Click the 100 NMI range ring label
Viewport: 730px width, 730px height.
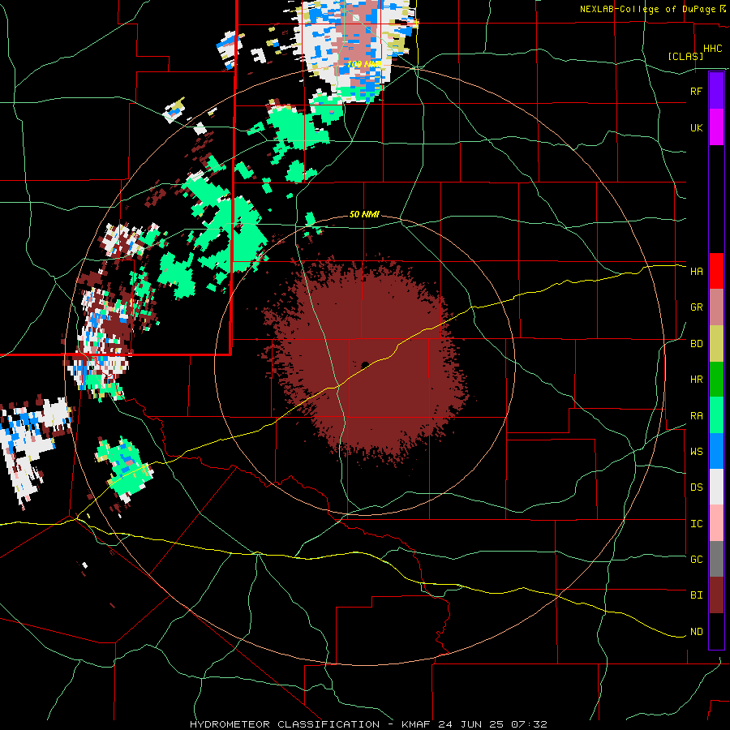pyautogui.click(x=364, y=64)
